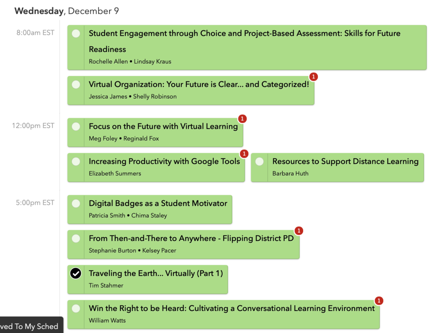Click the red badge on Focus on the Future
This screenshot has height=333, width=431.
click(x=242, y=119)
